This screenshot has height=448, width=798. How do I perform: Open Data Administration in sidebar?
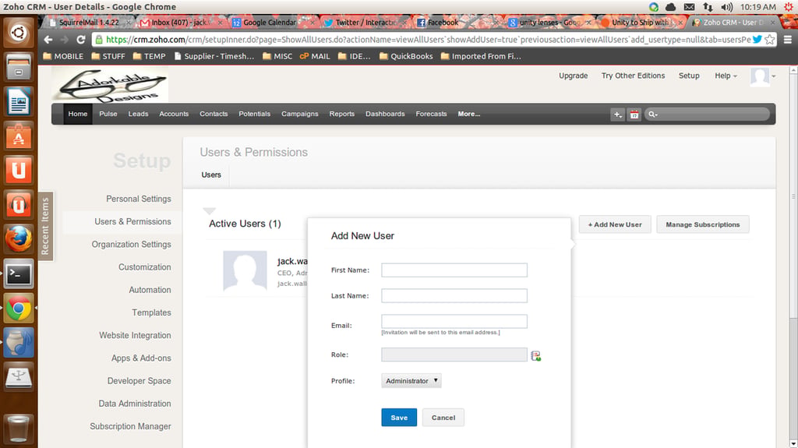(x=135, y=404)
